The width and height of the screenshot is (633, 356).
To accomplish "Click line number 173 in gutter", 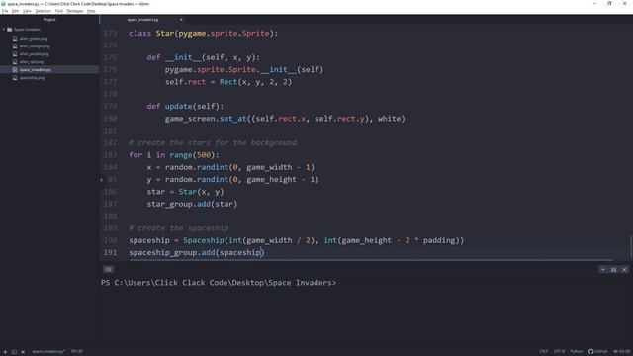I will click(x=110, y=33).
